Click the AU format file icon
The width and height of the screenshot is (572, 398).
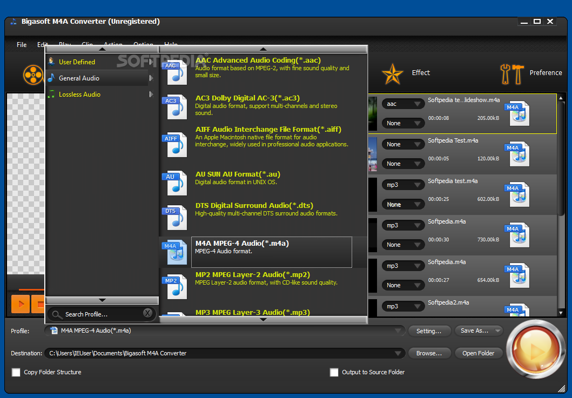(x=175, y=183)
